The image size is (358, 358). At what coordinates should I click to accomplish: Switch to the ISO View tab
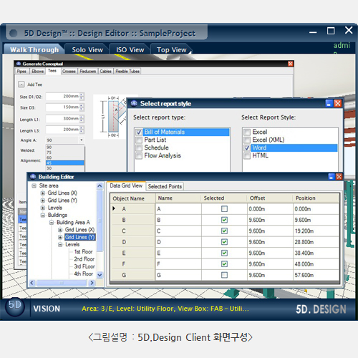[130, 49]
